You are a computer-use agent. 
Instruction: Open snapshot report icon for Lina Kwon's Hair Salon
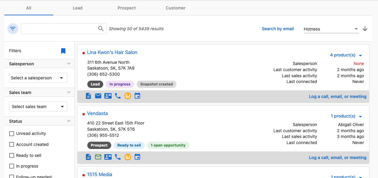click(128, 96)
